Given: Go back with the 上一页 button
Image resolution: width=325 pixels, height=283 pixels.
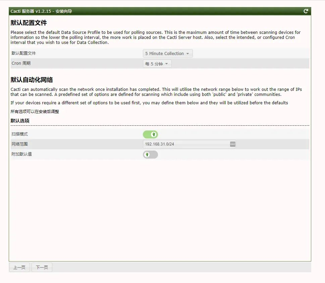Looking at the screenshot, I should click(x=19, y=268).
